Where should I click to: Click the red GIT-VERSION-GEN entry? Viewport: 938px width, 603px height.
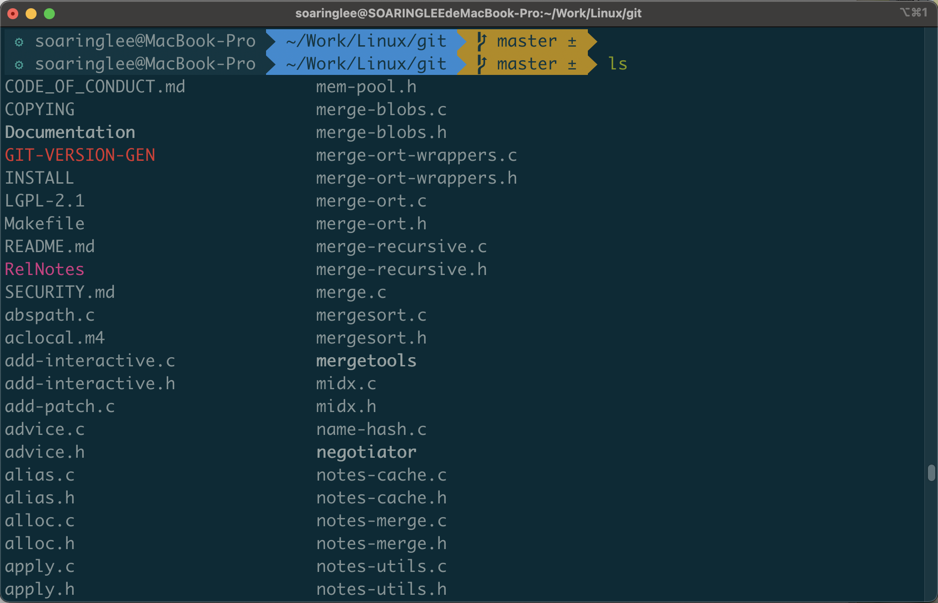pyautogui.click(x=80, y=155)
